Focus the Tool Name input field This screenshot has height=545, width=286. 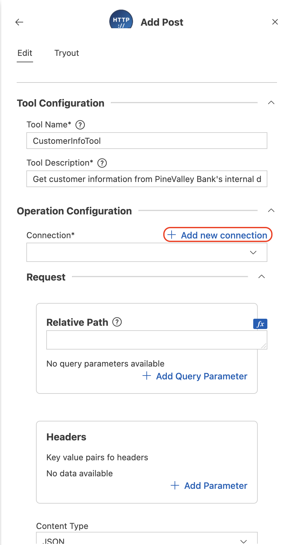coord(147,141)
